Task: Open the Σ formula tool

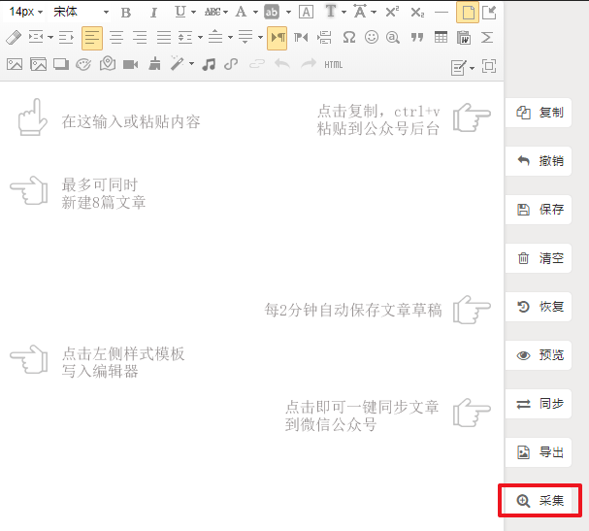Action: pos(487,37)
